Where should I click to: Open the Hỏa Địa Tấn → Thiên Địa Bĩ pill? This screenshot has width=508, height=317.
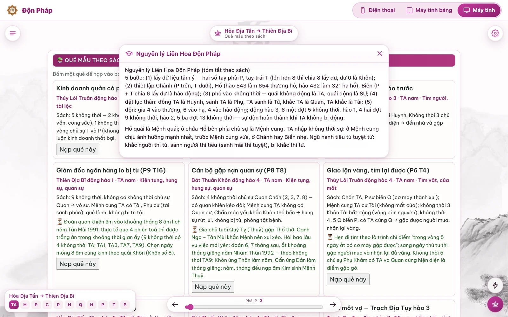(x=254, y=33)
